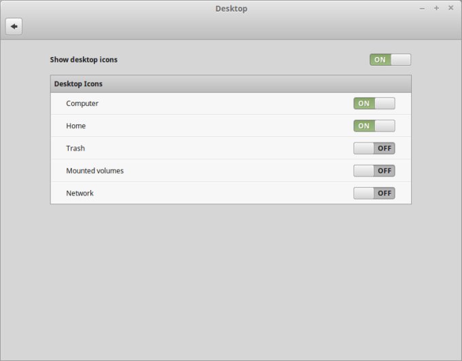Click the Show desktop icons label
Screen dimensions: 462x361
click(x=84, y=60)
